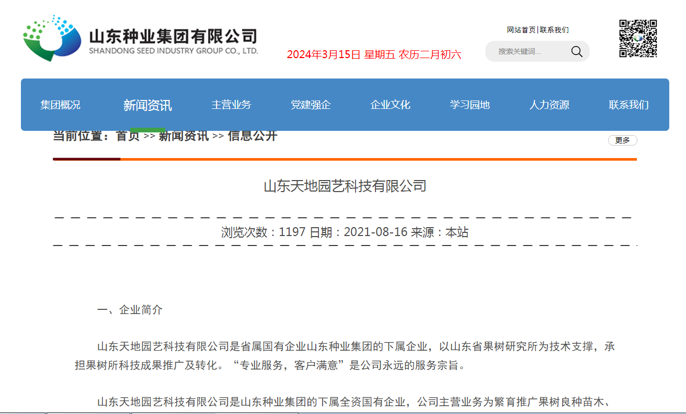The width and height of the screenshot is (686, 414).
Task: Click the date text 2024年3月15日 星期五
Action: 340,54
